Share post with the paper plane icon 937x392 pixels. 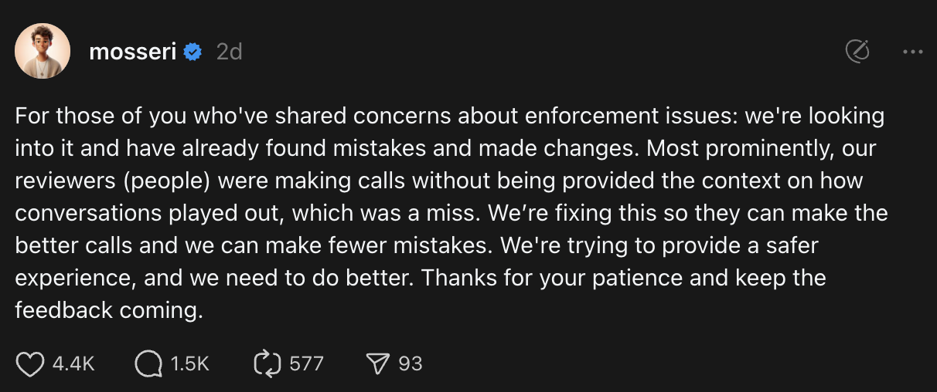378,364
